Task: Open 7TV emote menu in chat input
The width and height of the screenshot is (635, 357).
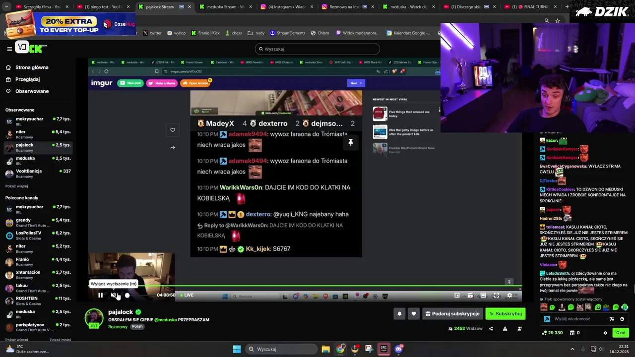Action: [612, 319]
